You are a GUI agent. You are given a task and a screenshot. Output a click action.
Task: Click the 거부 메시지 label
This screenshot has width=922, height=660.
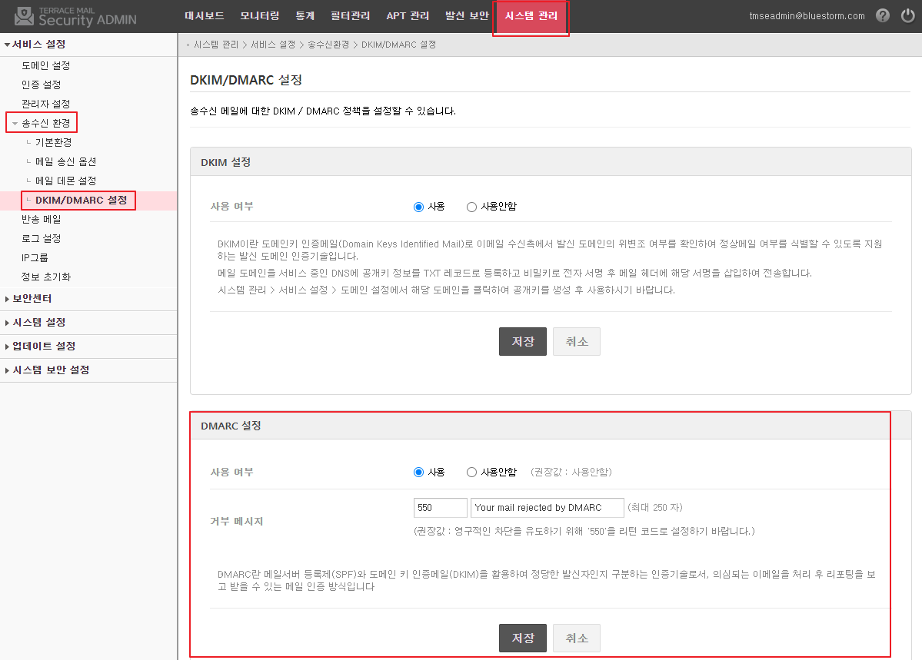click(x=236, y=521)
